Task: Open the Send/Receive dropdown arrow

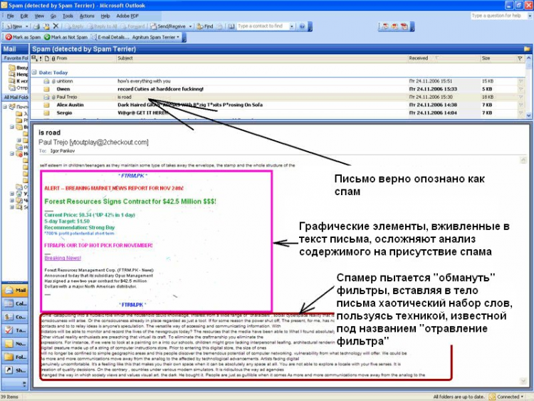Action: (190, 26)
